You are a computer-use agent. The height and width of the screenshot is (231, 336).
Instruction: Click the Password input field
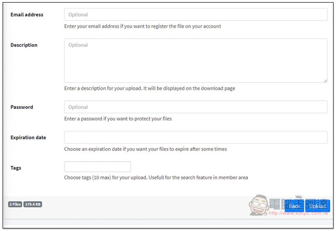[196, 107]
